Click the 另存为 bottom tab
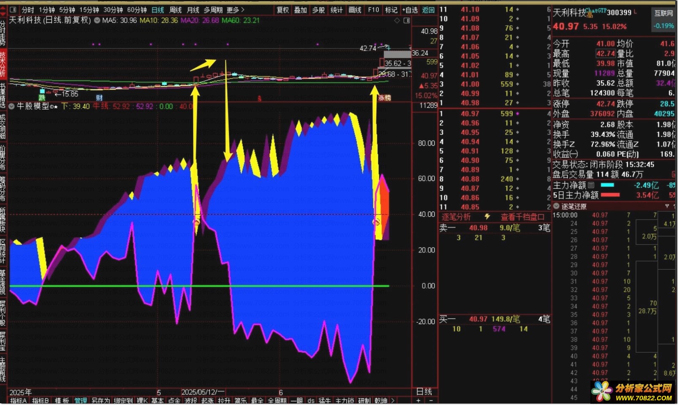 [x=100, y=400]
